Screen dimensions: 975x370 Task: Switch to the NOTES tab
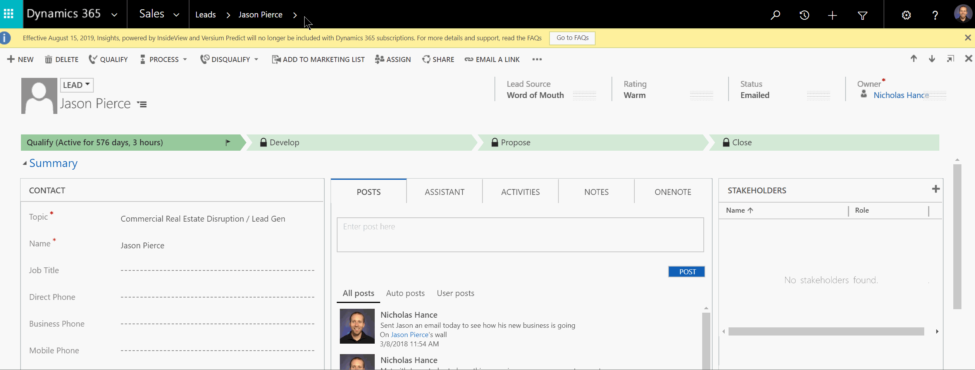click(x=596, y=192)
